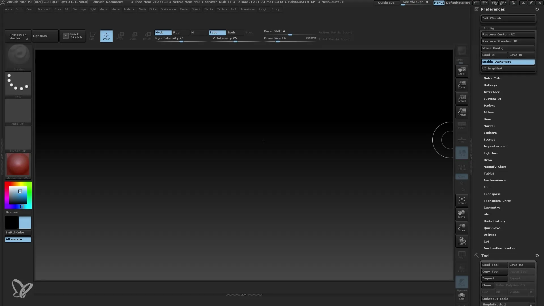Open the Stroke menu item

point(209,9)
